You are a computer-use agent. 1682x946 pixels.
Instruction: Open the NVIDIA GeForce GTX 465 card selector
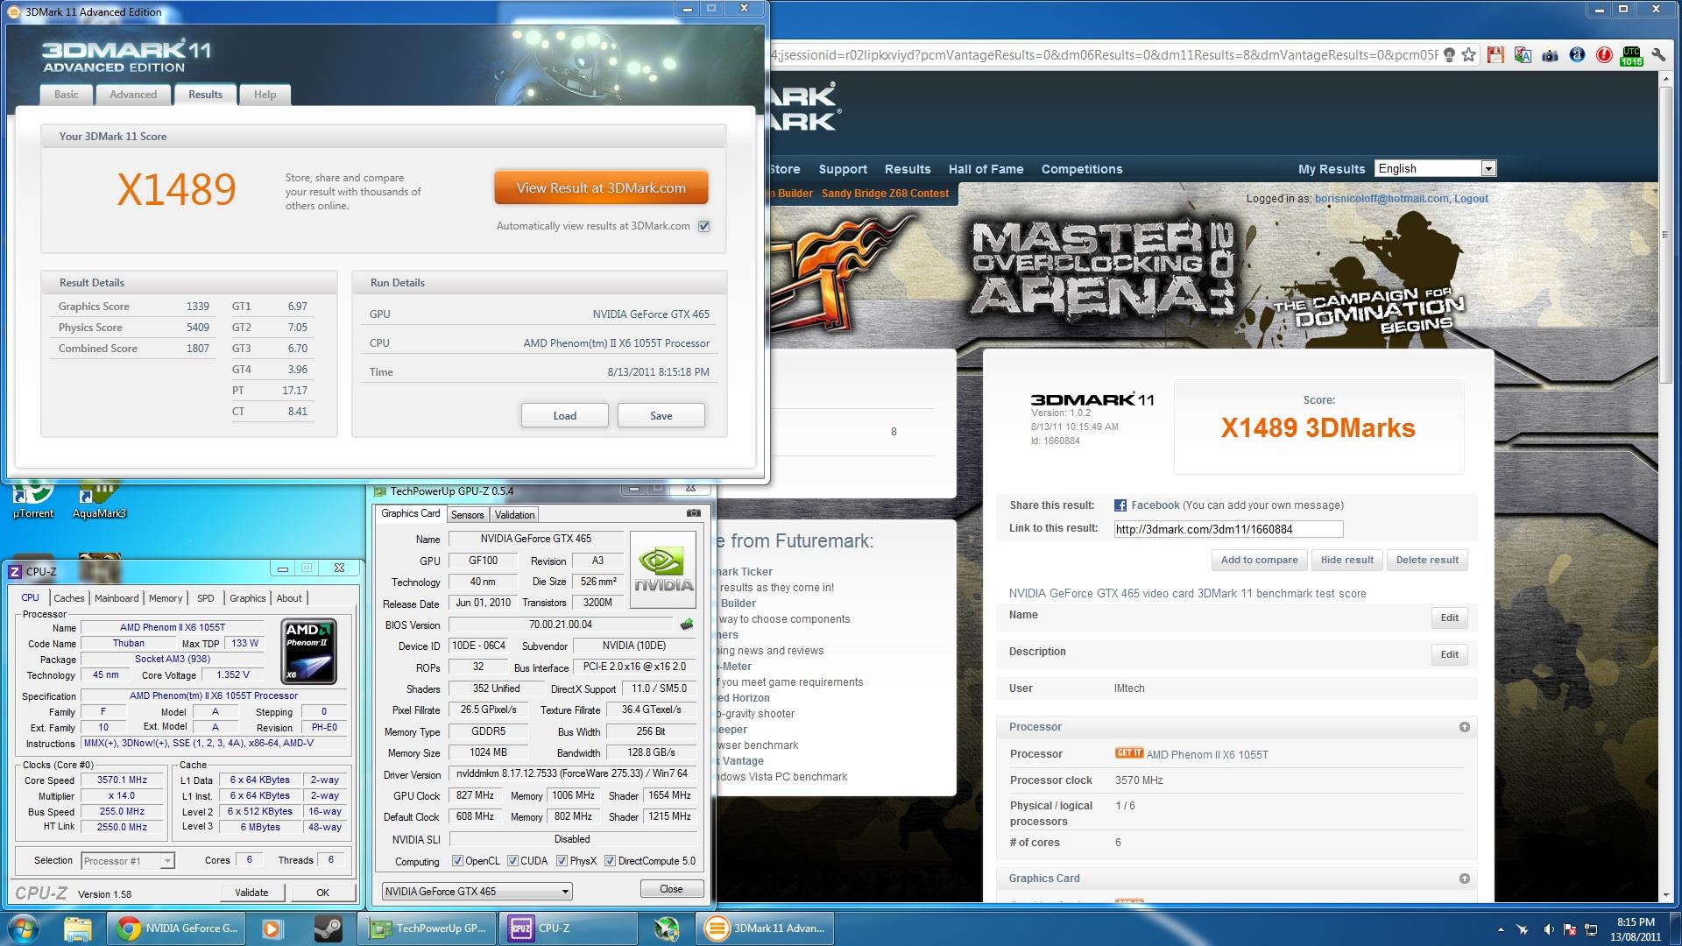(x=477, y=891)
